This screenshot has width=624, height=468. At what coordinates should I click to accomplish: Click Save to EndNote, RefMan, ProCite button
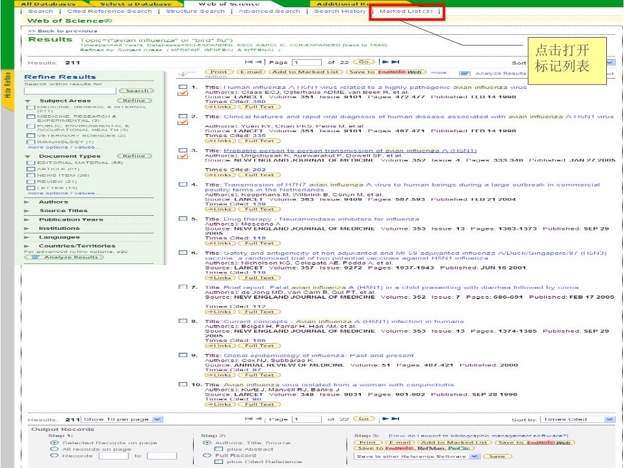414,448
